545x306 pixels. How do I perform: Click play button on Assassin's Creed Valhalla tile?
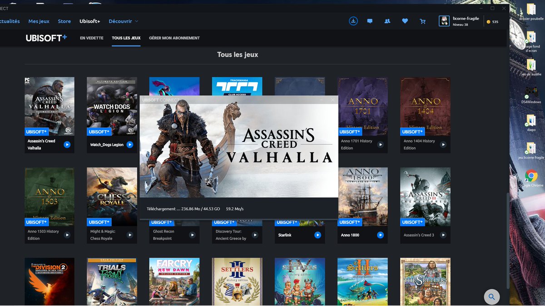click(67, 145)
